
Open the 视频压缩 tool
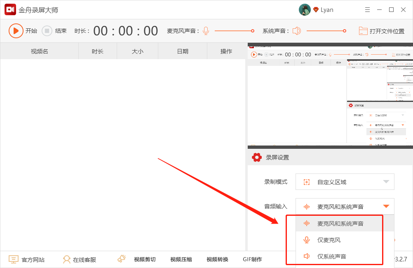click(x=181, y=260)
